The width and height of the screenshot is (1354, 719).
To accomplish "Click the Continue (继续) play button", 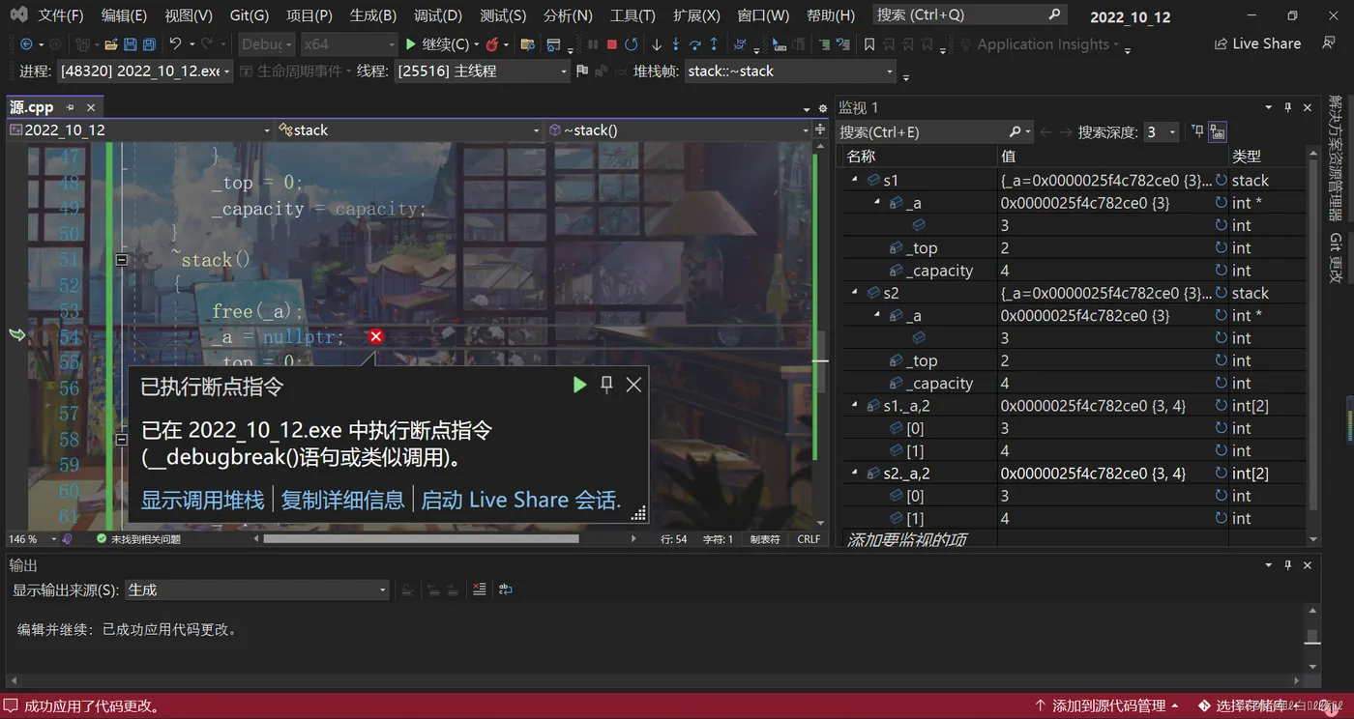I will point(436,44).
